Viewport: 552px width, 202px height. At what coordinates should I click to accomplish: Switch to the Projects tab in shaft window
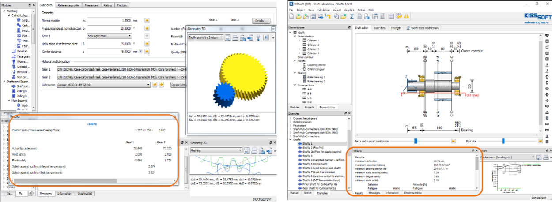[x=309, y=107]
